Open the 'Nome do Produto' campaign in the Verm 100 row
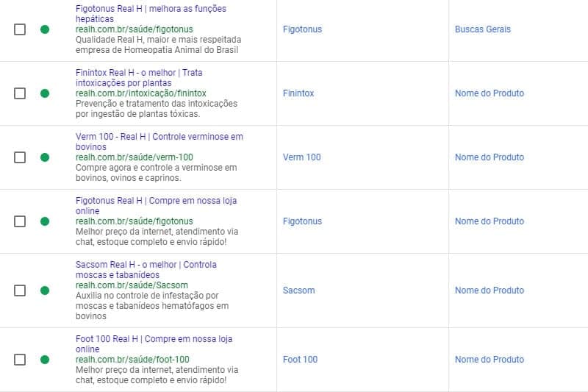 pos(490,157)
